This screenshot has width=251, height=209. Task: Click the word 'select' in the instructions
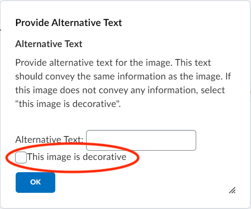click(x=213, y=90)
